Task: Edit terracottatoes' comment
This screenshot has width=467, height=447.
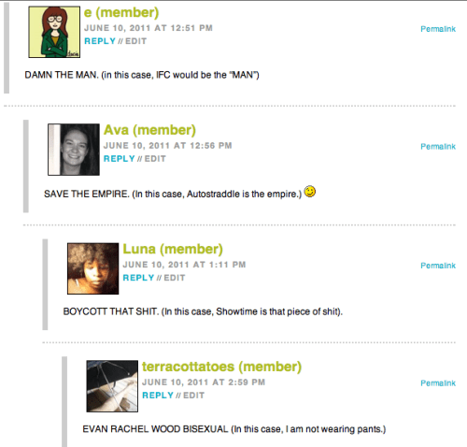Action: (x=194, y=396)
